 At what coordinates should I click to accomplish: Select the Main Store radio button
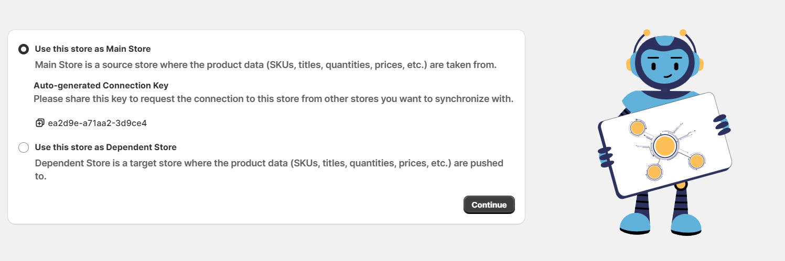coord(24,49)
